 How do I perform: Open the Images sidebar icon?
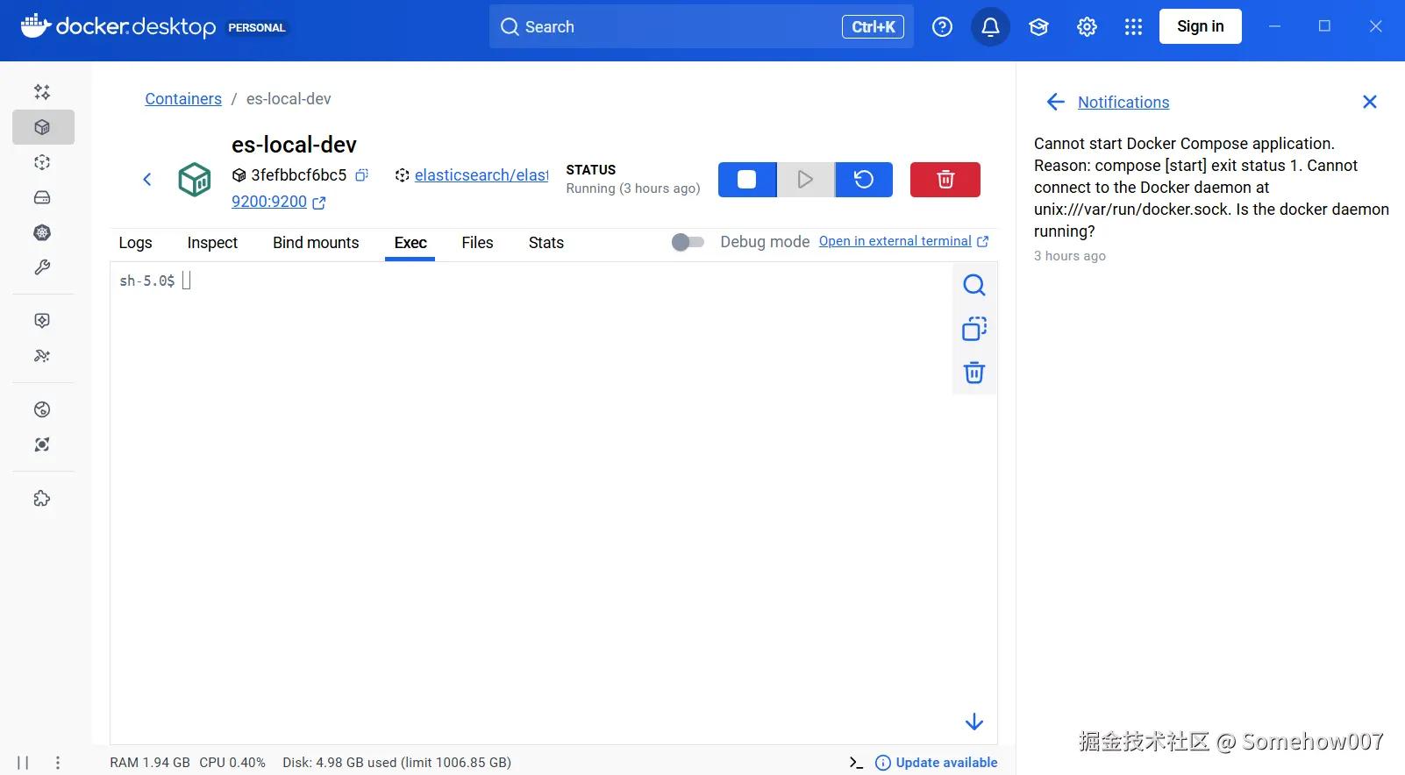[x=42, y=162]
